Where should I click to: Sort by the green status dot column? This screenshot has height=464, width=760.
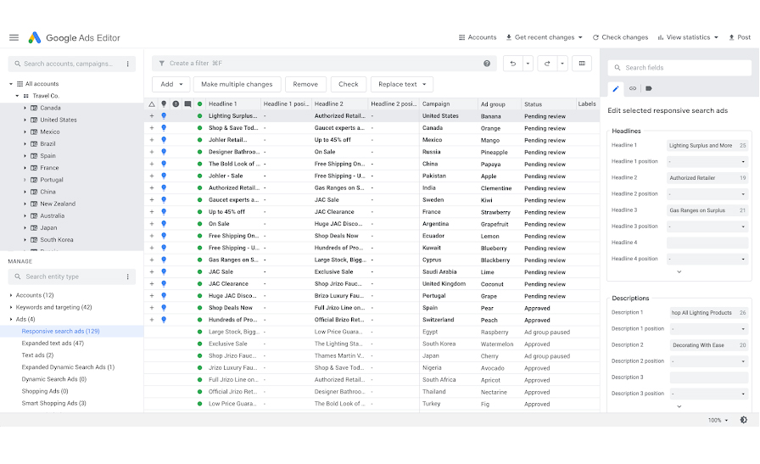pyautogui.click(x=199, y=103)
